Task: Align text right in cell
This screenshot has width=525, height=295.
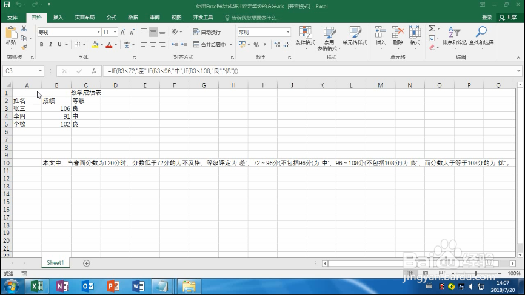Action: click(162, 44)
